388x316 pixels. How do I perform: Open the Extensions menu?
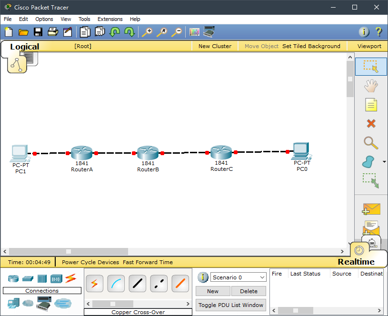tap(110, 19)
